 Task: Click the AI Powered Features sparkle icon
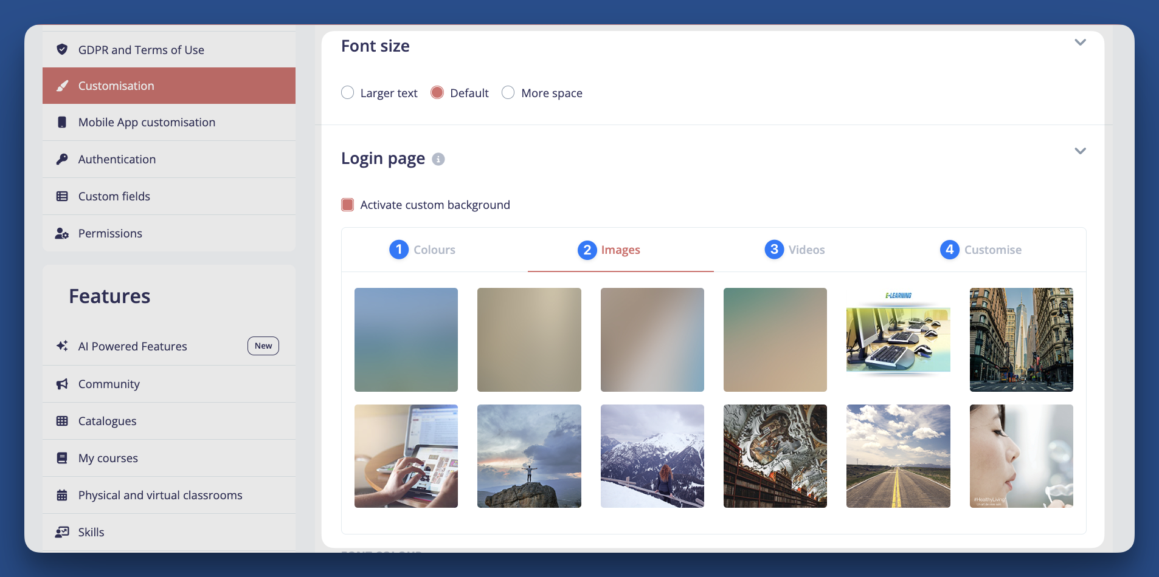(x=62, y=346)
